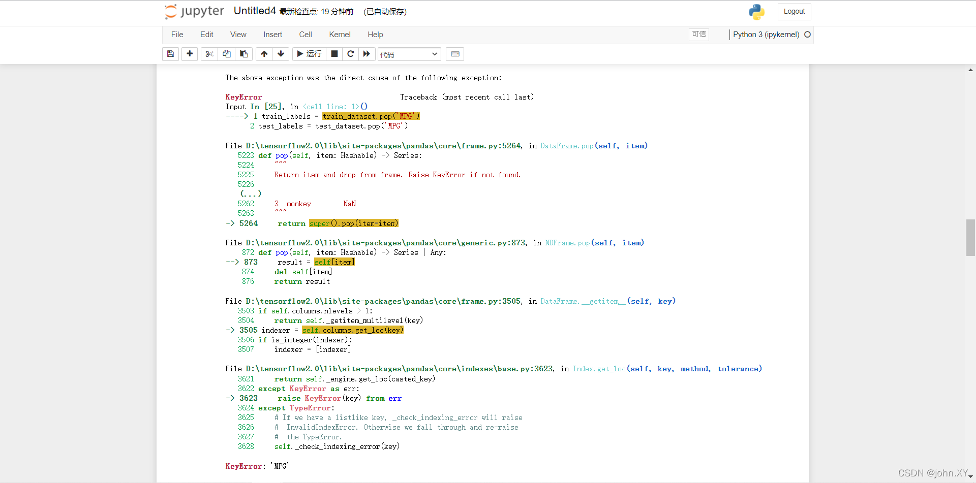Click the Logout button
This screenshot has height=483, width=976.
(794, 12)
